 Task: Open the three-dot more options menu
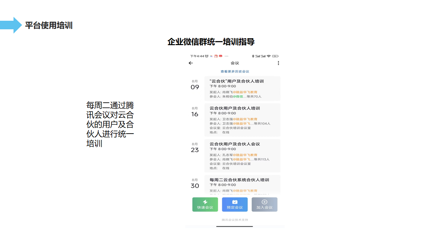coord(278,63)
